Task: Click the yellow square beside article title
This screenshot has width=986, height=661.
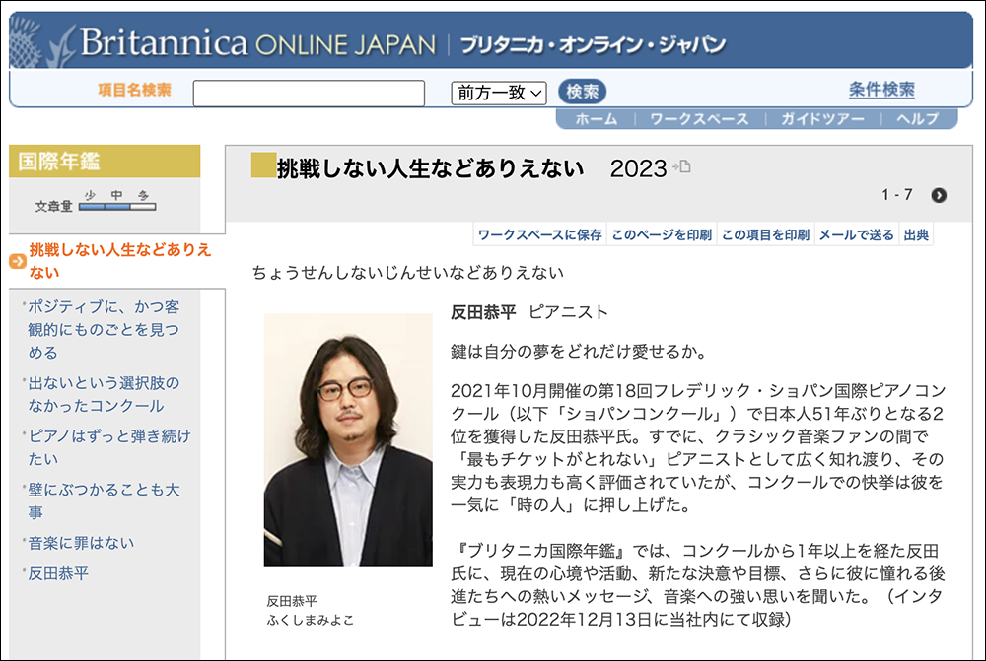Action: (262, 166)
